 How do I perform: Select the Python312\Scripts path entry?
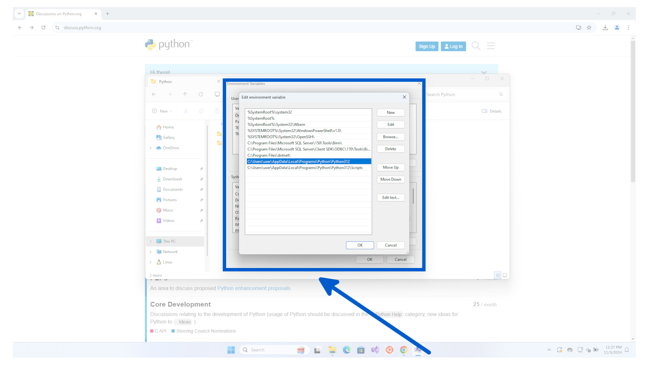coord(305,168)
